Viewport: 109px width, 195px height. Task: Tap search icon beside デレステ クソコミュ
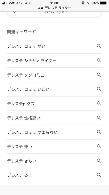click(99, 75)
